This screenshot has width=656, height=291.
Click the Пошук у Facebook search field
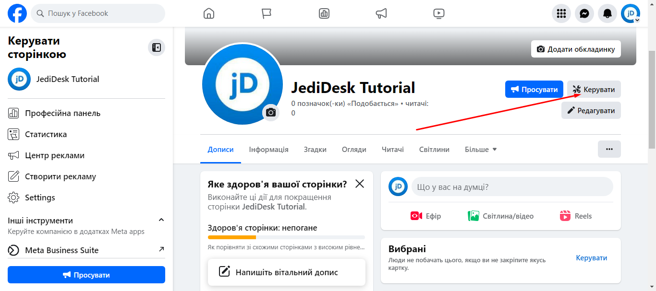pyautogui.click(x=98, y=13)
